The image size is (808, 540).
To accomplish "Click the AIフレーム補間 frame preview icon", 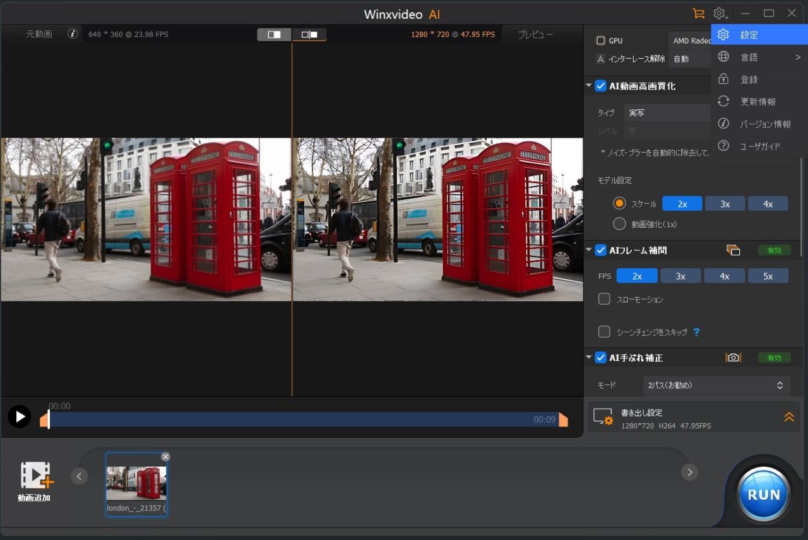I will (733, 250).
